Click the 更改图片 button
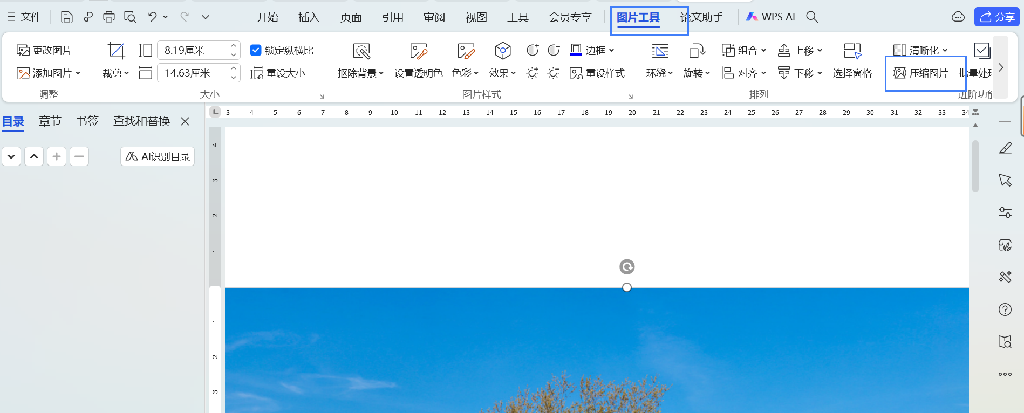The width and height of the screenshot is (1024, 413). (x=44, y=50)
